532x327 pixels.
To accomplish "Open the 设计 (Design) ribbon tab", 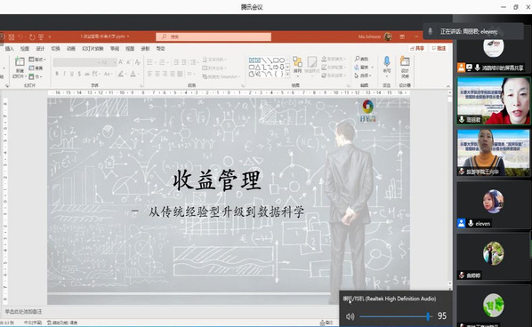I will [40, 49].
